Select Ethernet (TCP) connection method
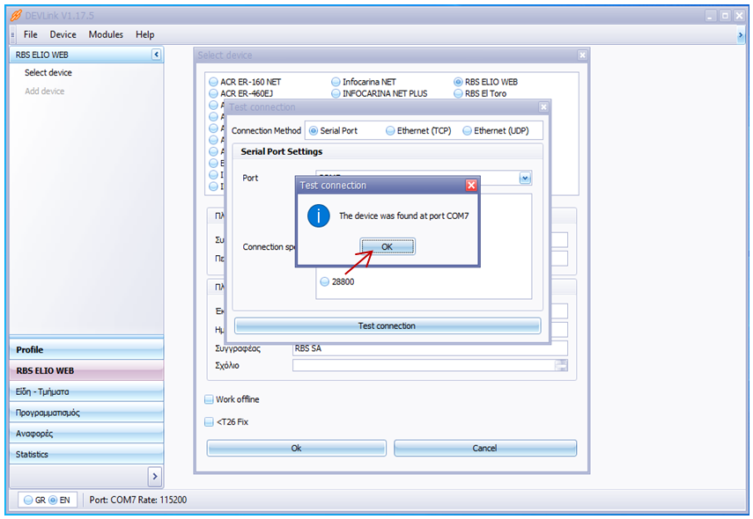 pyautogui.click(x=391, y=131)
